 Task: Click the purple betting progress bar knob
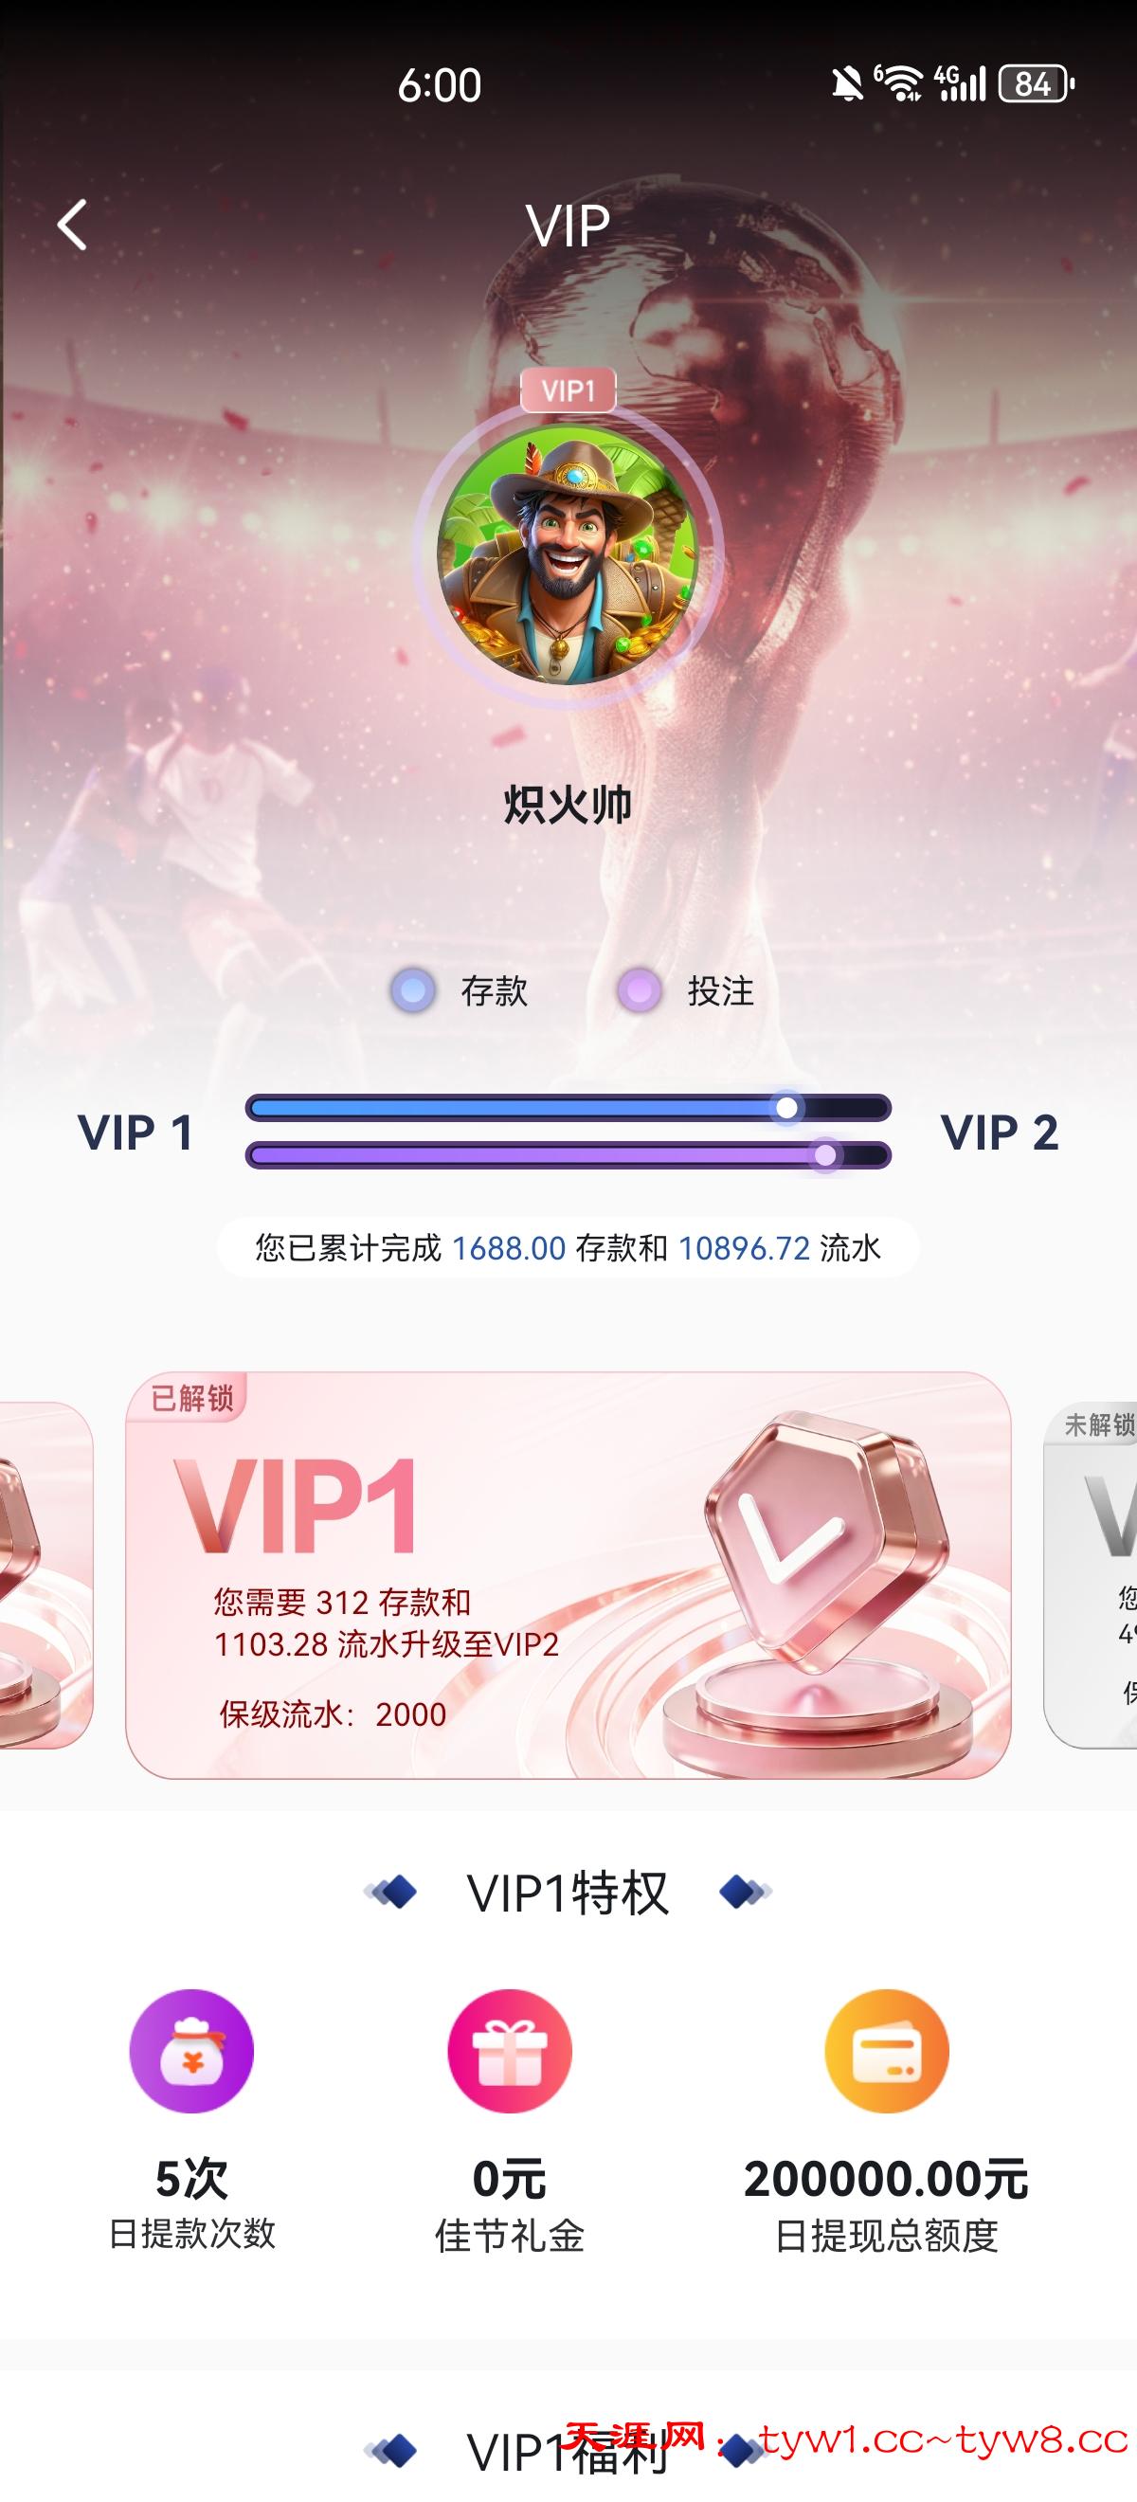click(825, 1155)
